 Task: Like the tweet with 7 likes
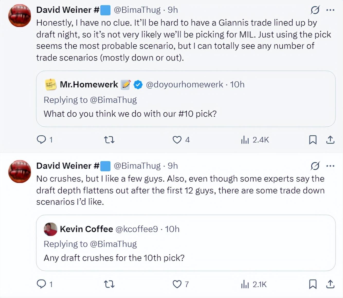coord(177,284)
